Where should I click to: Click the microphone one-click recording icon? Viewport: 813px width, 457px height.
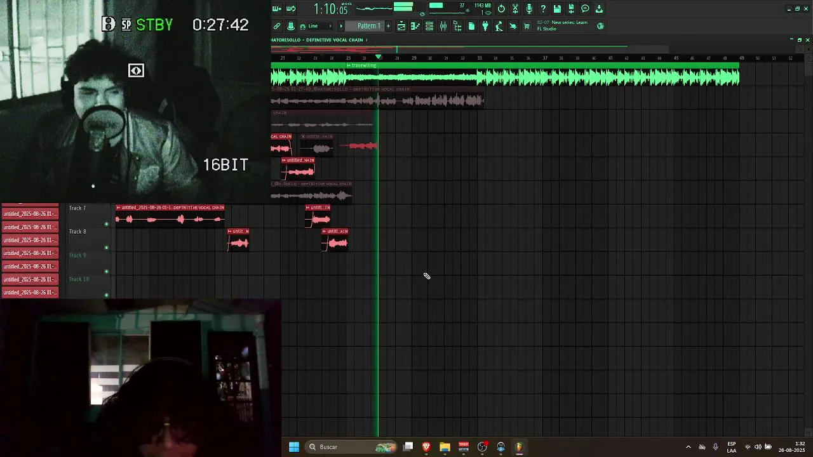pos(529,9)
